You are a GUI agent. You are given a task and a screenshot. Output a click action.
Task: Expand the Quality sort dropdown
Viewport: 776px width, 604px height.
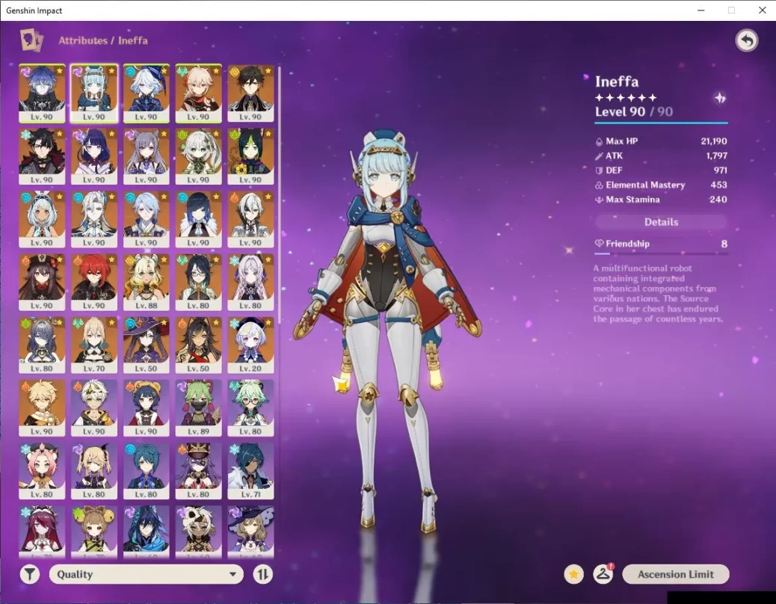point(147,574)
